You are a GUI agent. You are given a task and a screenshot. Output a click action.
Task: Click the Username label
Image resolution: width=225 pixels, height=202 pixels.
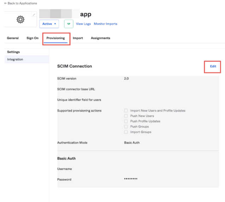point(64,169)
